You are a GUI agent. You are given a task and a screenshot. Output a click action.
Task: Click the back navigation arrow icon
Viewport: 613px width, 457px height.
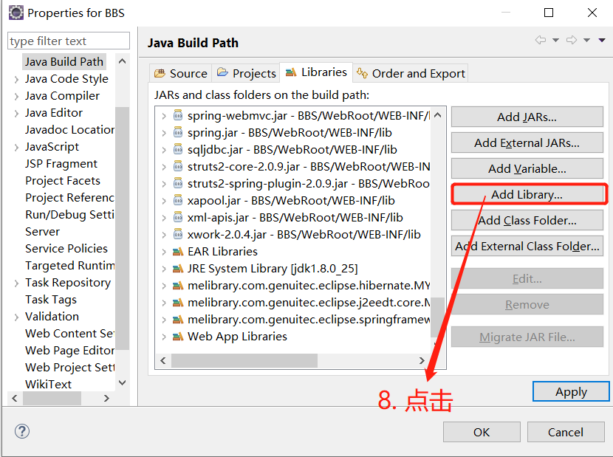(541, 40)
